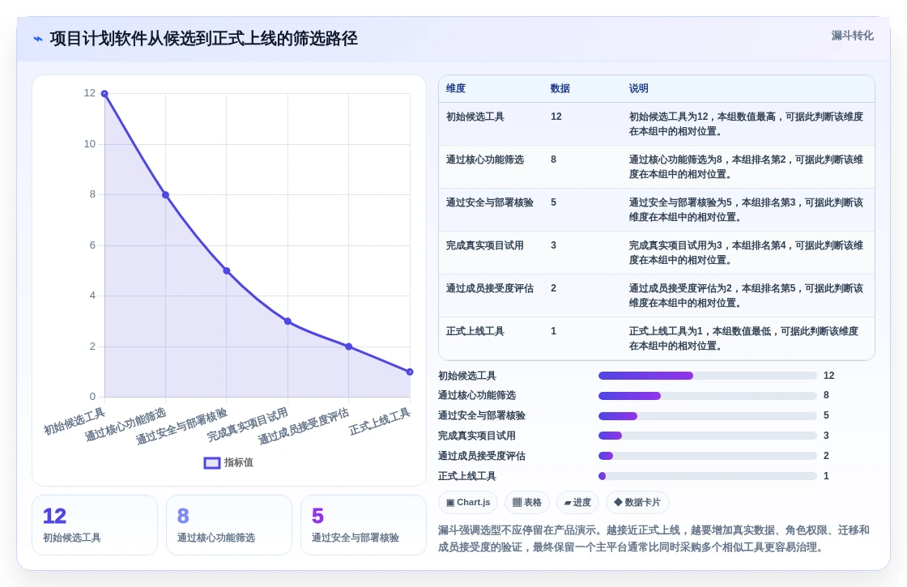
Task: Click the 初始候选工具 progress bar
Action: point(708,376)
